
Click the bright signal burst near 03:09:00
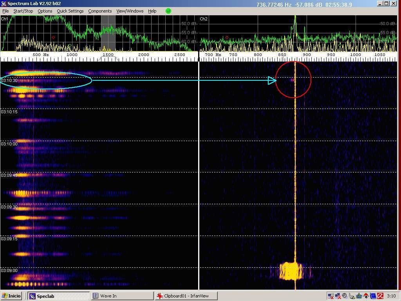pyautogui.click(x=291, y=271)
